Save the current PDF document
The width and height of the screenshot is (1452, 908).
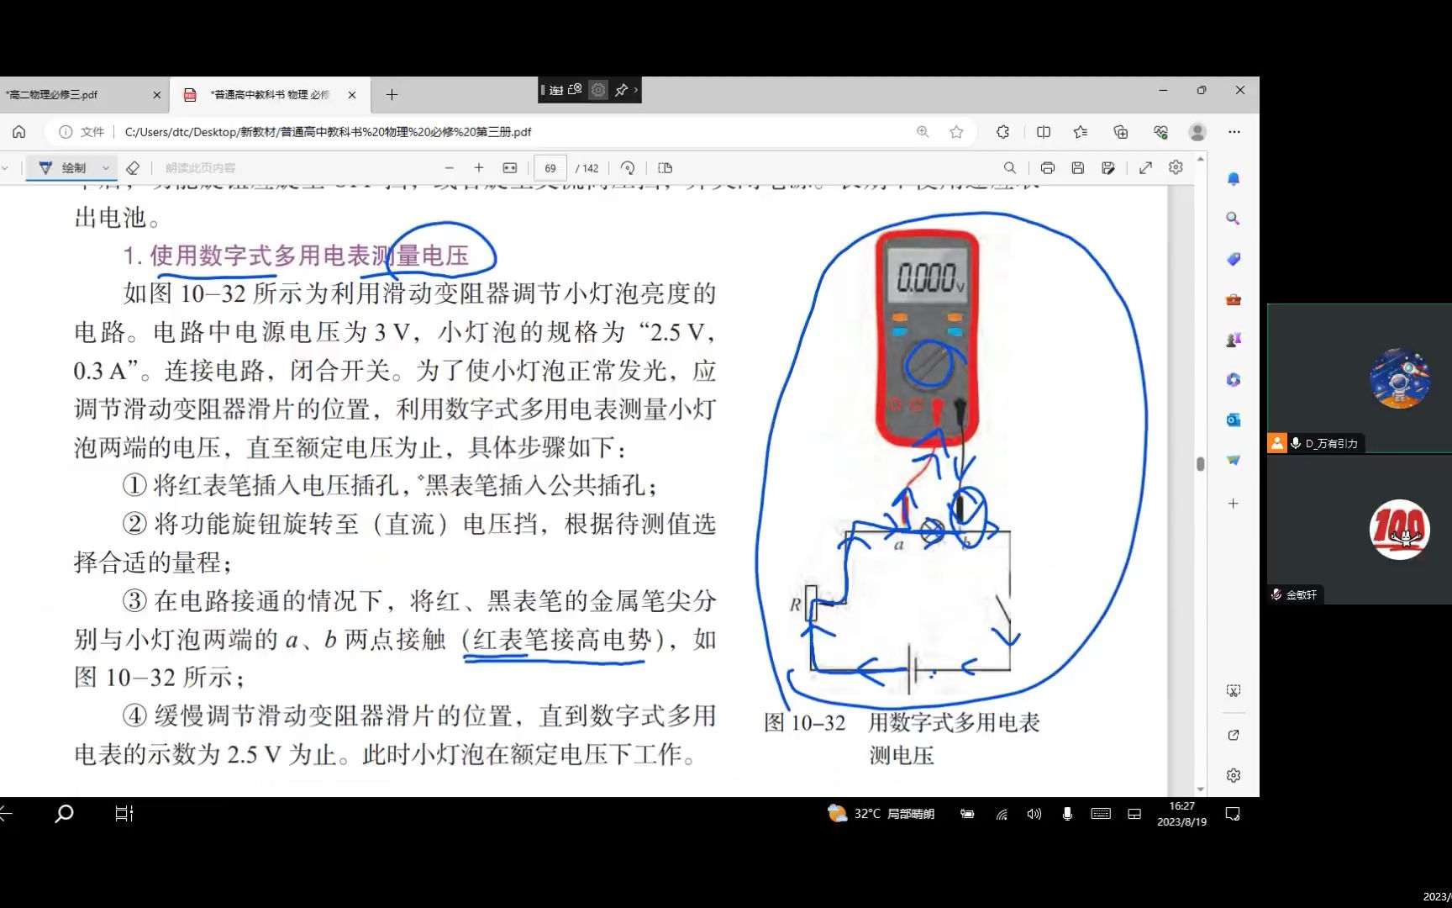pos(1078,167)
